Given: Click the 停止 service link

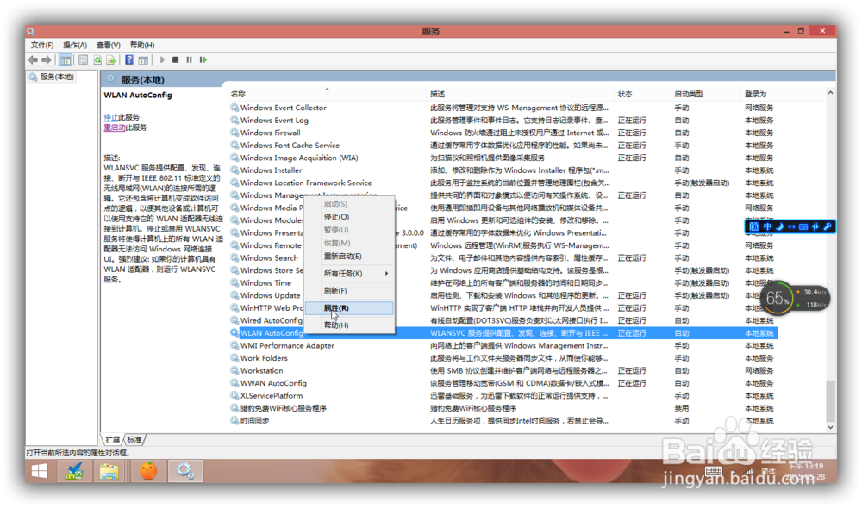Looking at the screenshot, I should coord(110,117).
